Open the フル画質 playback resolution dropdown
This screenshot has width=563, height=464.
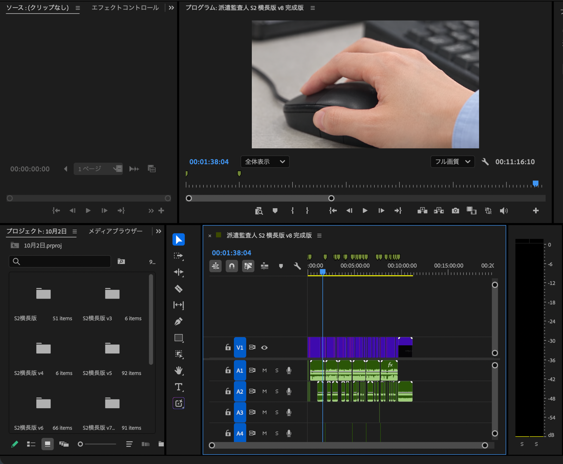coord(452,162)
